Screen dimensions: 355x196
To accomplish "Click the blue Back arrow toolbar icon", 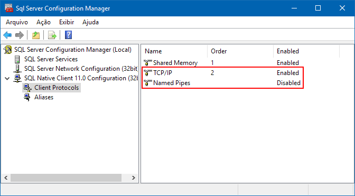I will [7, 35].
